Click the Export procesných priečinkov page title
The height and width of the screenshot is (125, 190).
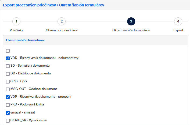(53, 5)
